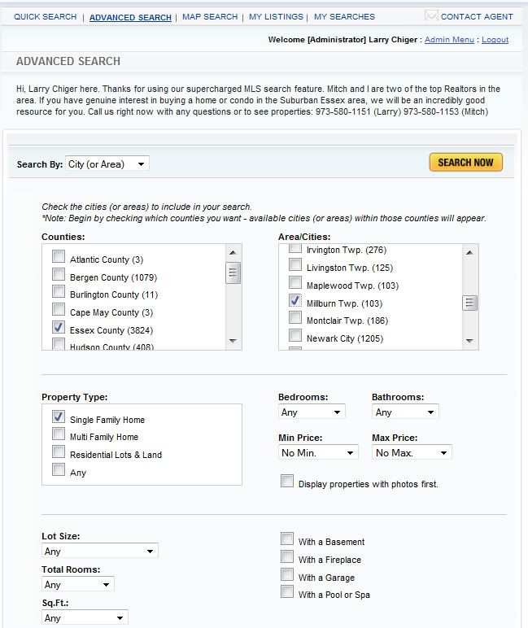528x628 pixels.
Task: Click the Search Now button
Action: tap(466, 162)
